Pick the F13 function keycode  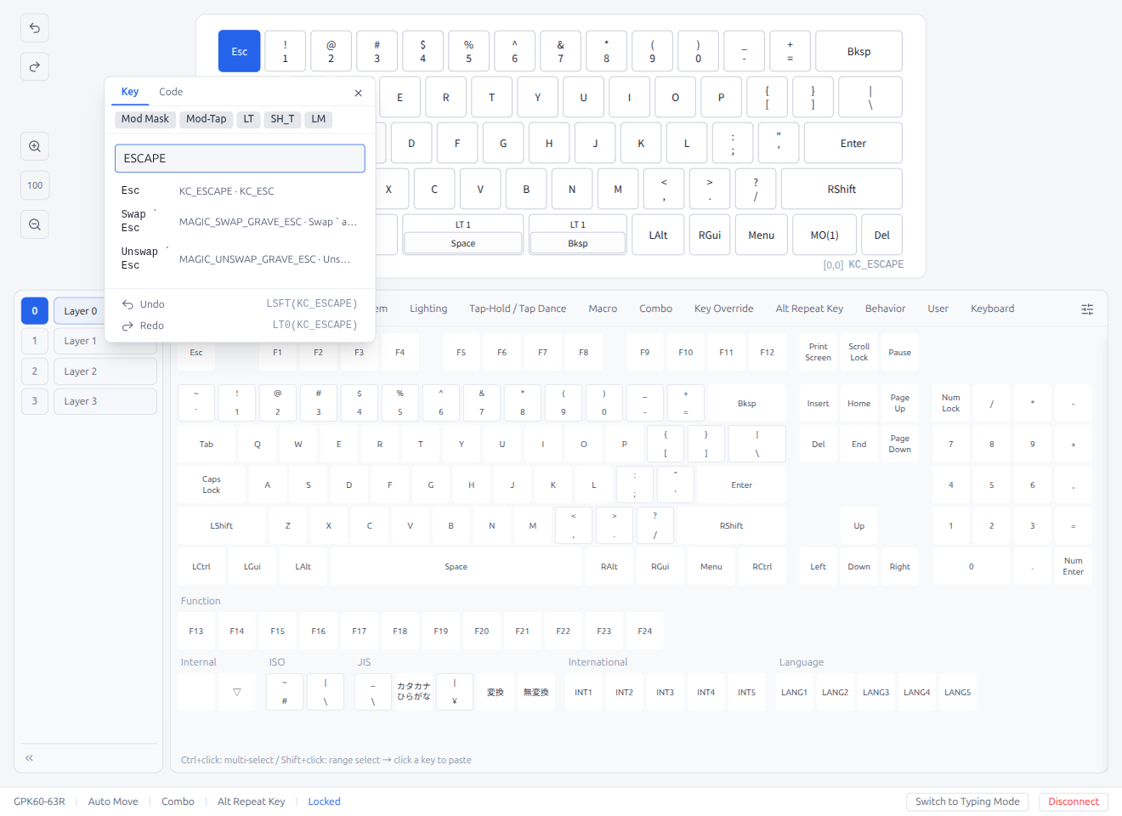pyautogui.click(x=196, y=631)
